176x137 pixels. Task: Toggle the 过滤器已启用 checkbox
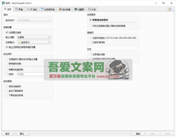click(7, 32)
